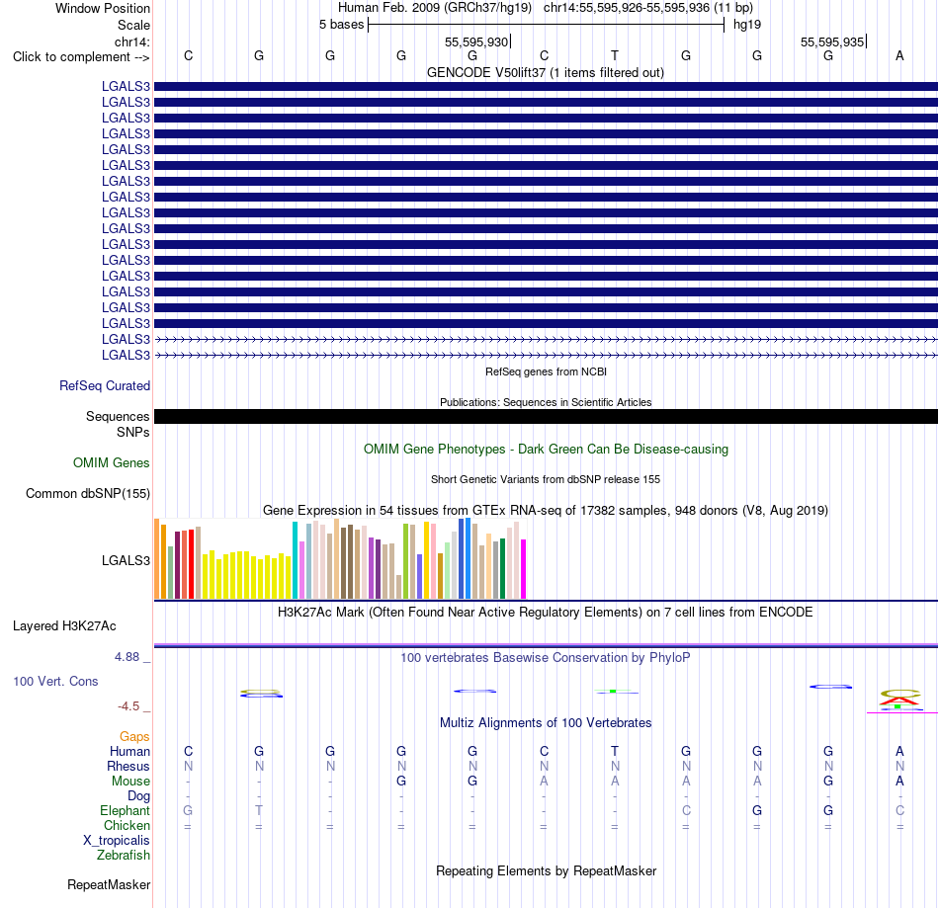Click 'Human Feb. 2009 (GRCh37/hg19)' header text
Image resolution: width=939 pixels, height=908 pixels.
435,8
